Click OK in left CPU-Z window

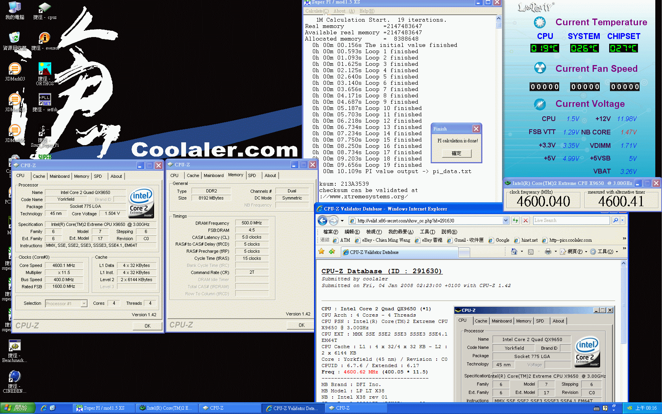[x=147, y=326]
